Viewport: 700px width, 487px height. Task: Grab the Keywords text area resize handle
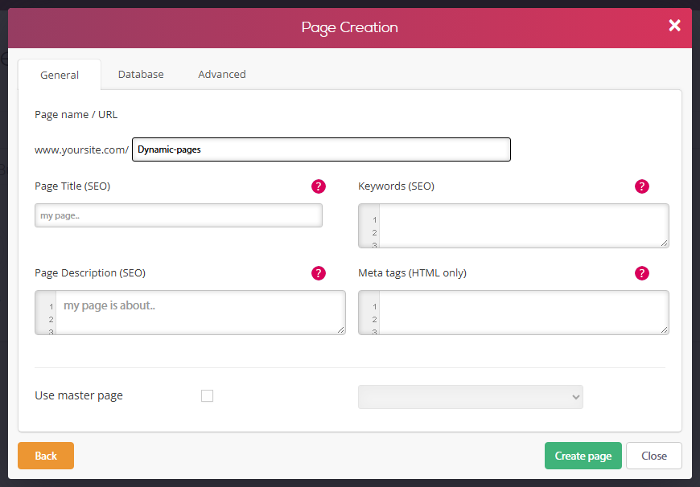click(x=665, y=243)
